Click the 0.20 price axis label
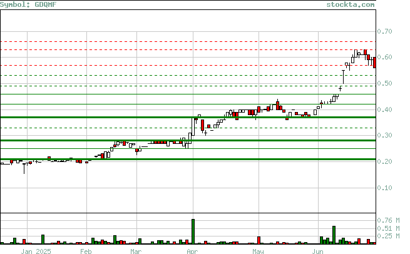Screen dimensions: 410x254 (384, 162)
